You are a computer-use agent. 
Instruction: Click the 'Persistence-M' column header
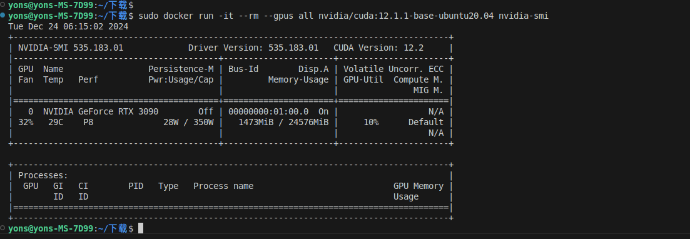(181, 69)
